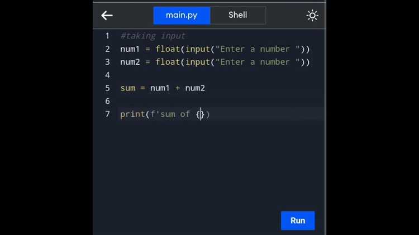Click the sum variable on line 5

[x=127, y=88]
